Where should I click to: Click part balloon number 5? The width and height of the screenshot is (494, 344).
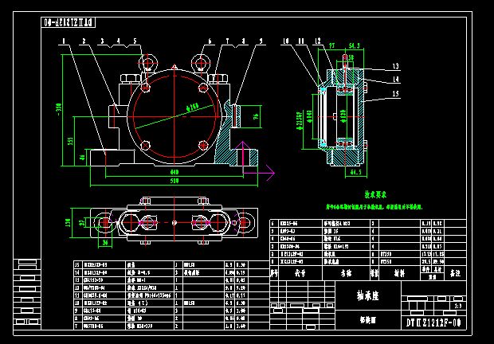135,41
